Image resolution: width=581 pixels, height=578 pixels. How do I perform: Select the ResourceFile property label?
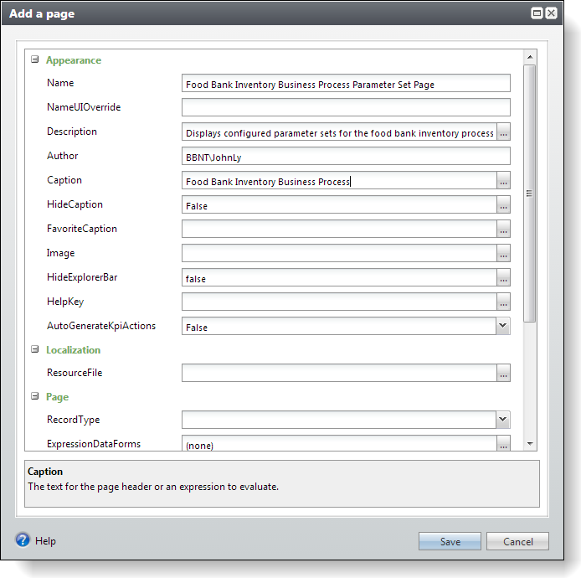point(75,373)
